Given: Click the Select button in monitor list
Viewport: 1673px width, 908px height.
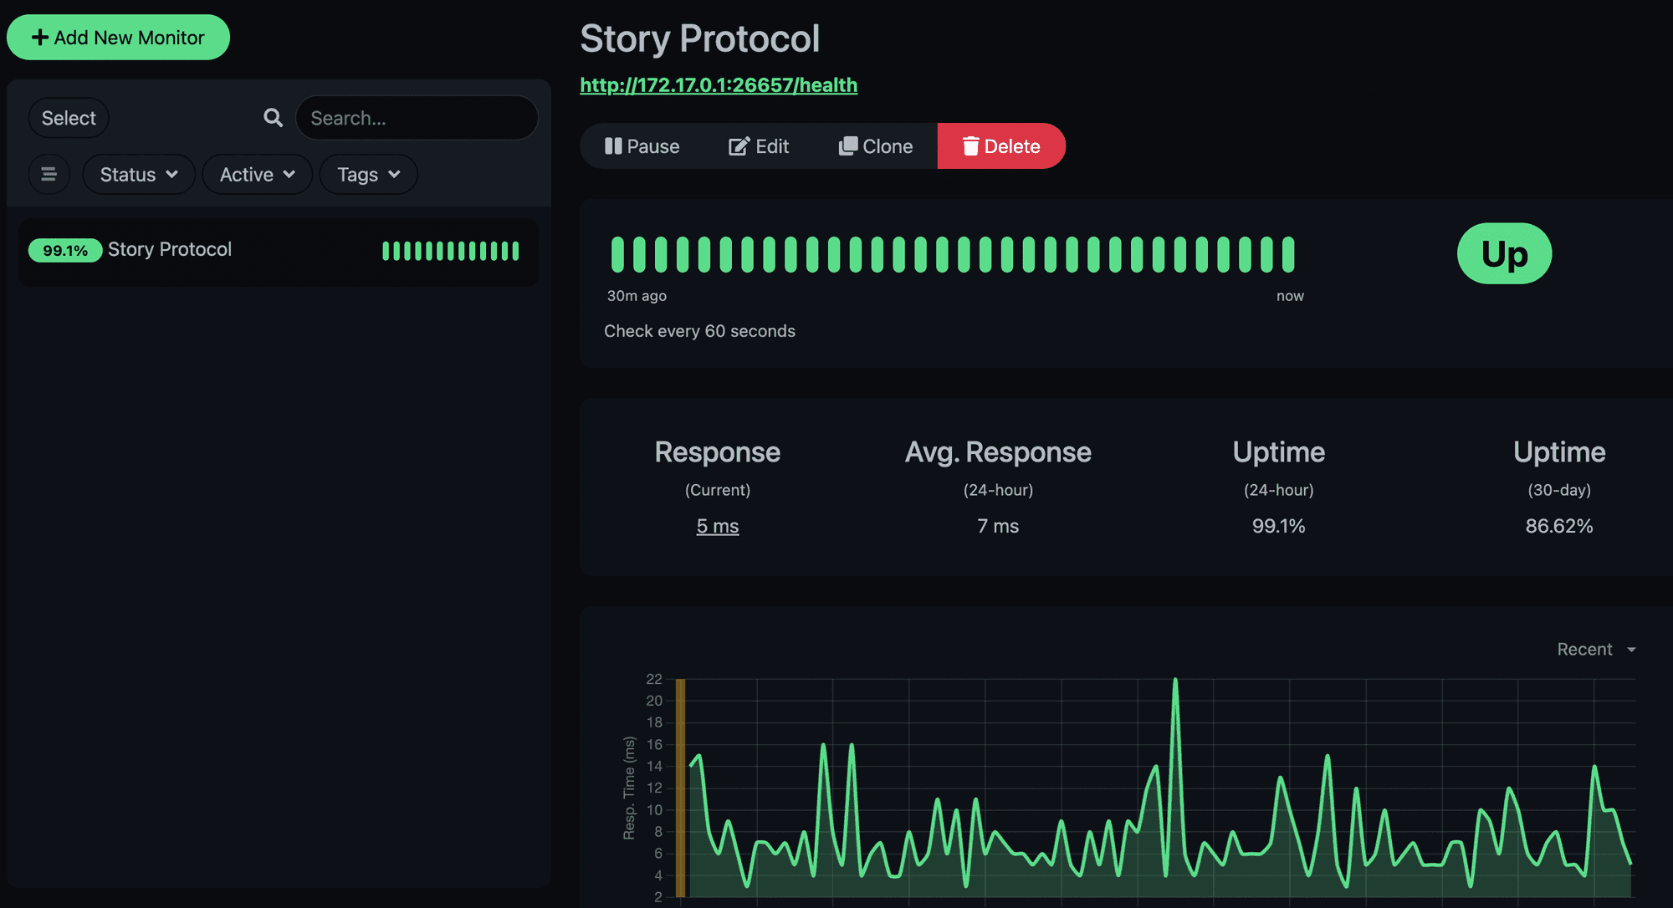Looking at the screenshot, I should (x=69, y=118).
